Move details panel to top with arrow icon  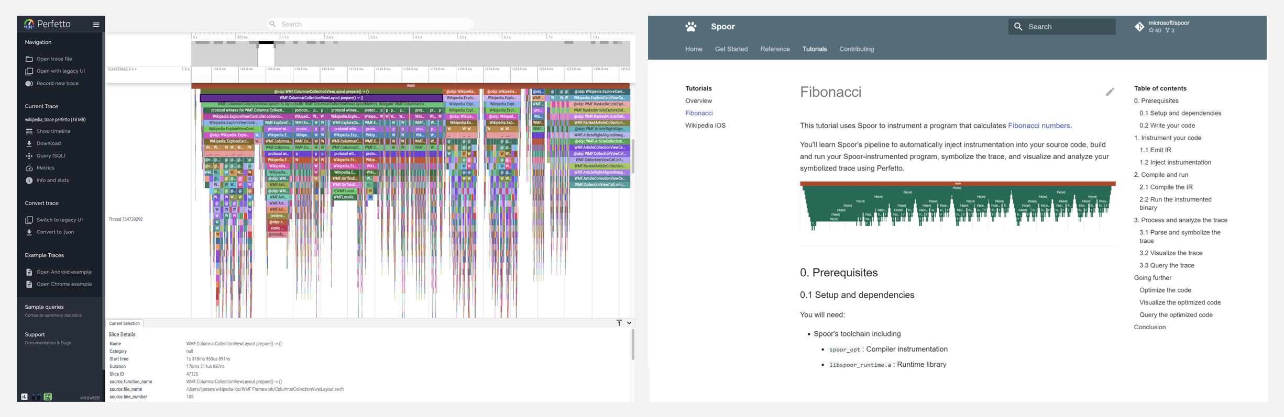pos(619,323)
